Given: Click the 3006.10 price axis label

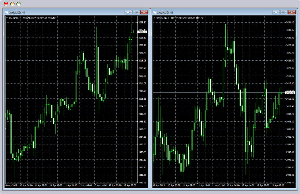Looking at the screenshot, I should coord(290,121).
